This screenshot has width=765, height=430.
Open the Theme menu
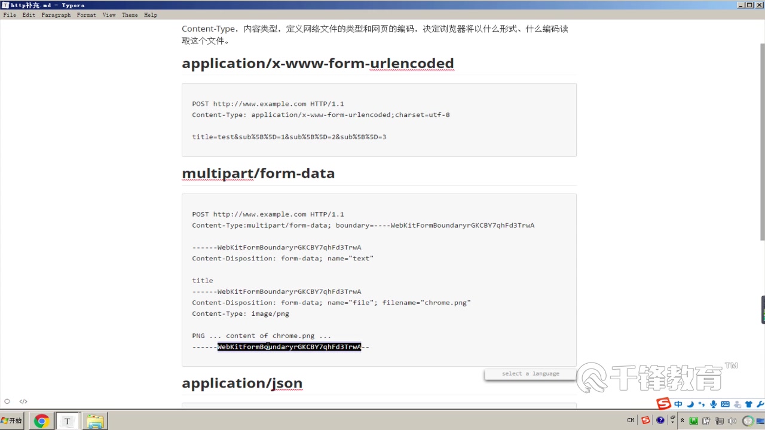130,15
